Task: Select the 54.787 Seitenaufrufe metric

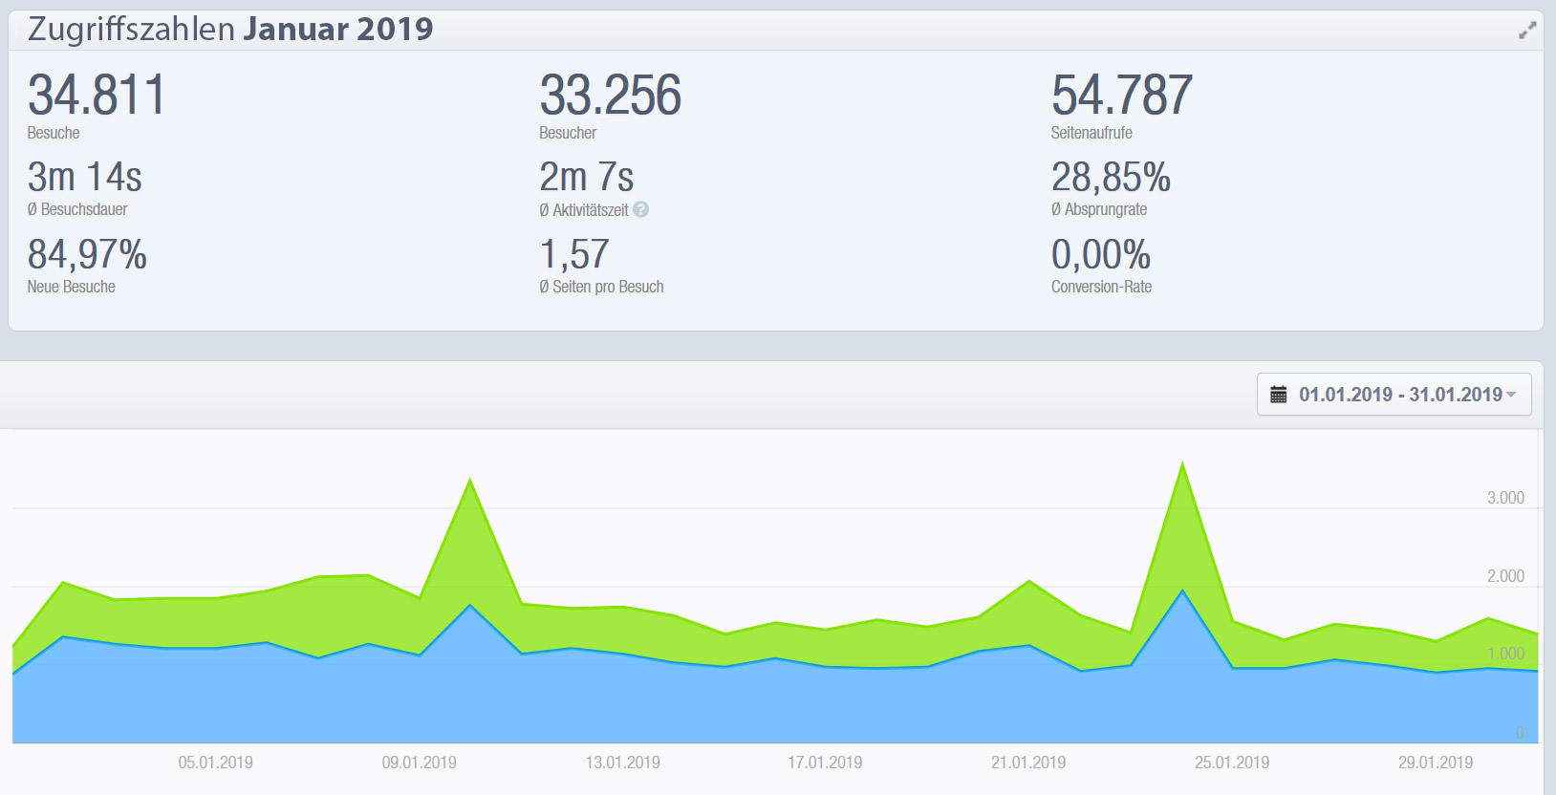Action: (1121, 96)
